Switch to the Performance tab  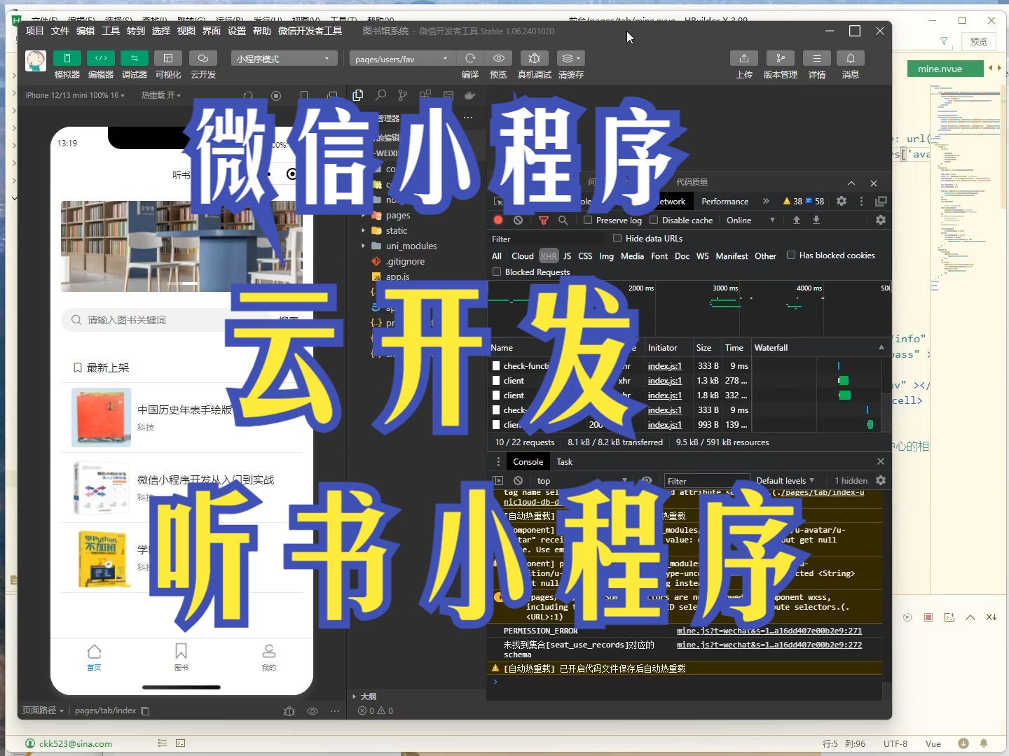725,202
